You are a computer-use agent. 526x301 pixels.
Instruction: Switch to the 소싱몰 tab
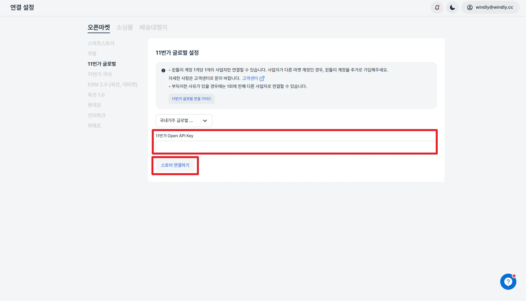[125, 27]
